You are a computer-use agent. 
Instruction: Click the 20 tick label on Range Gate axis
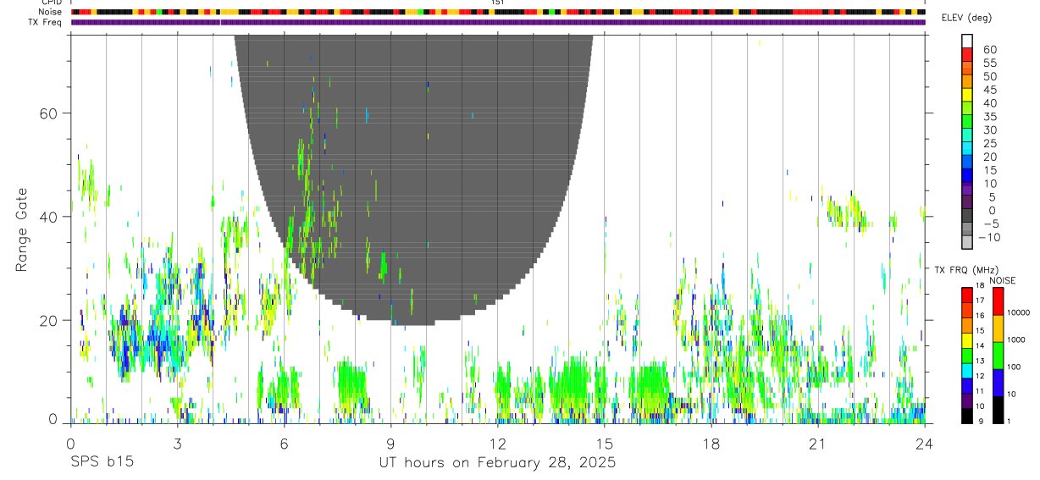[51, 321]
